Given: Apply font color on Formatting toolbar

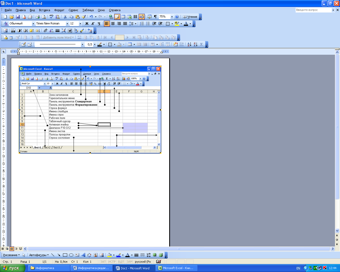Looking at the screenshot, I should pyautogui.click(x=186, y=24).
